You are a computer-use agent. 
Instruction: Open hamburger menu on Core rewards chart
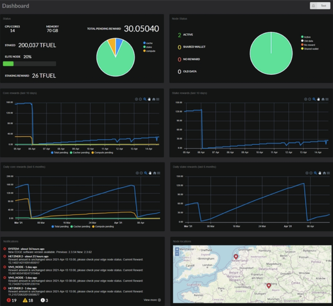click(158, 99)
